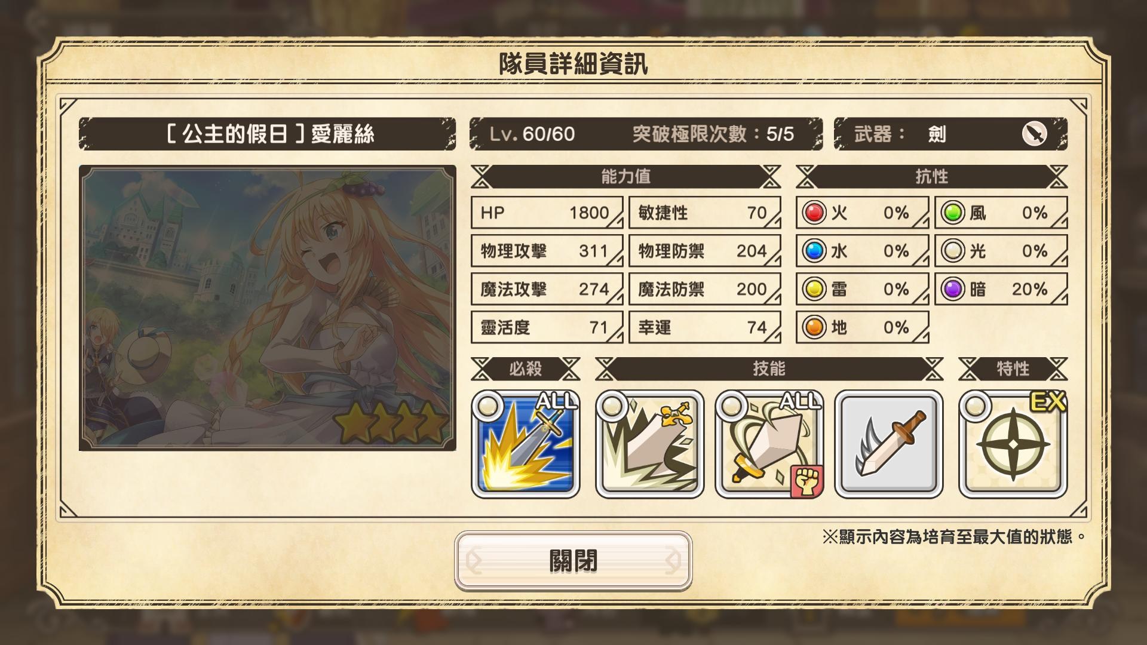The height and width of the screenshot is (645, 1147).
Task: Select the HP 1800 stat box
Action: point(547,213)
